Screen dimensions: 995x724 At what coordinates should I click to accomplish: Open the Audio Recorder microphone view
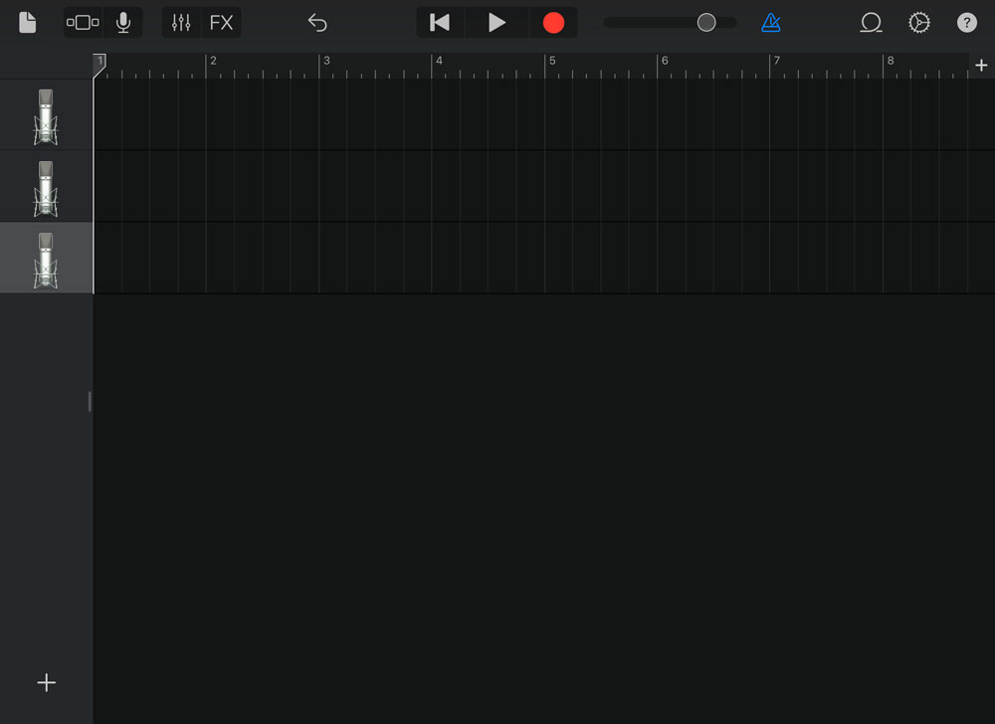pyautogui.click(x=123, y=23)
